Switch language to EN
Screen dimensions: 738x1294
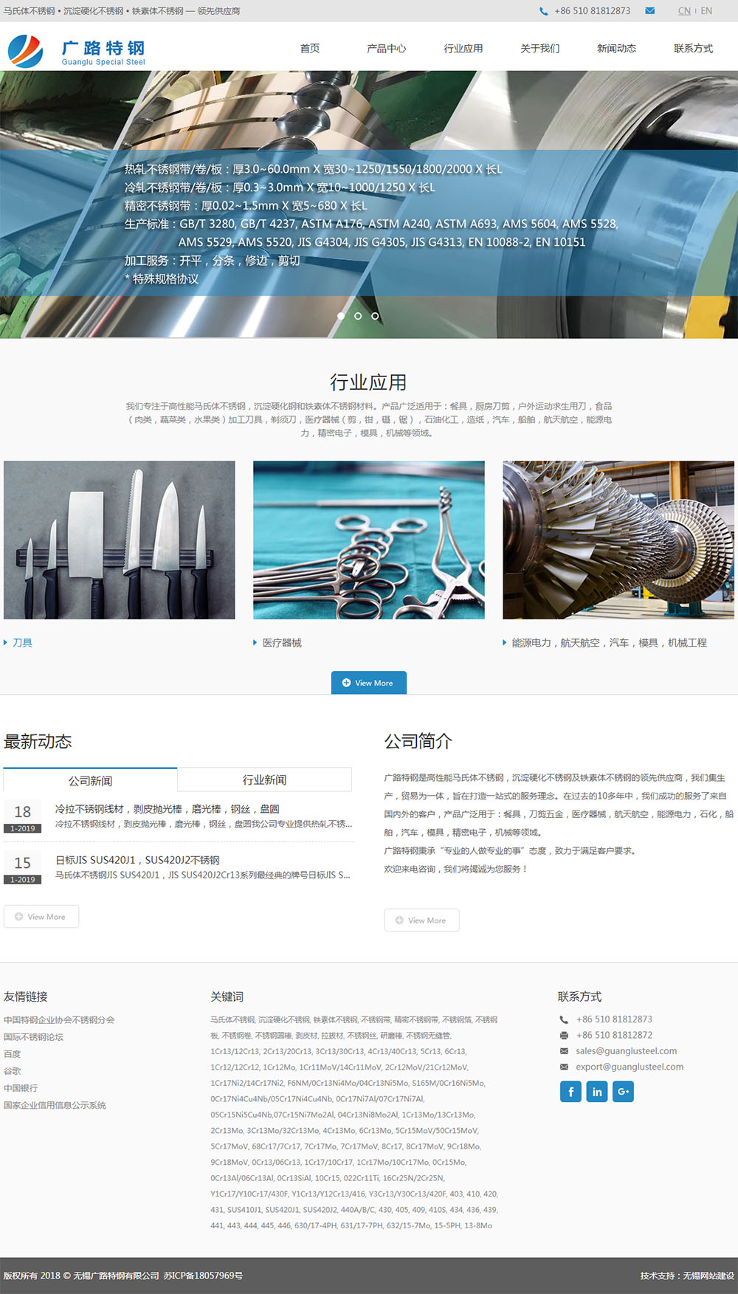pos(706,11)
